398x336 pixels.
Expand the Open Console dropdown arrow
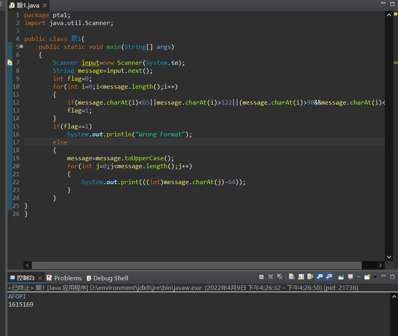coord(375,277)
